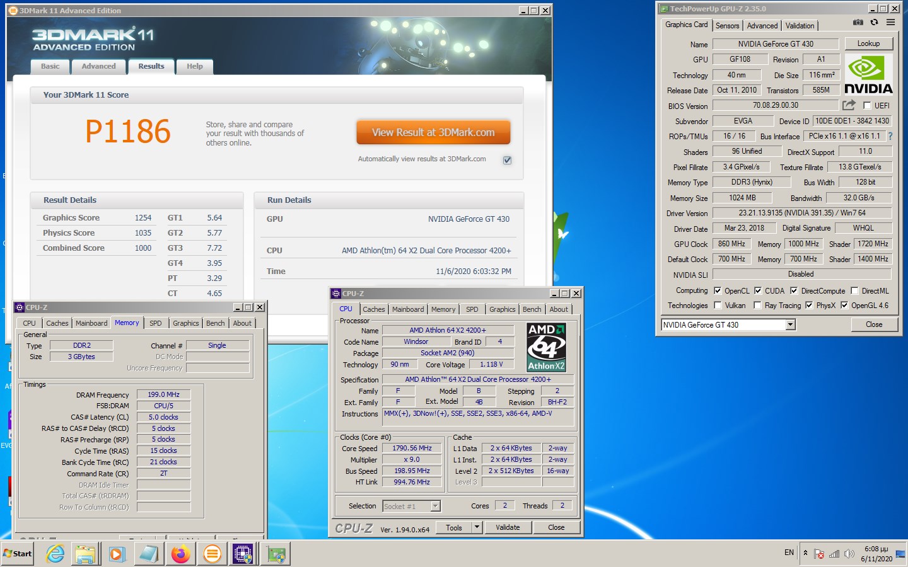This screenshot has height=567, width=908.
Task: Toggle the CUDA checkbox
Action: [758, 290]
